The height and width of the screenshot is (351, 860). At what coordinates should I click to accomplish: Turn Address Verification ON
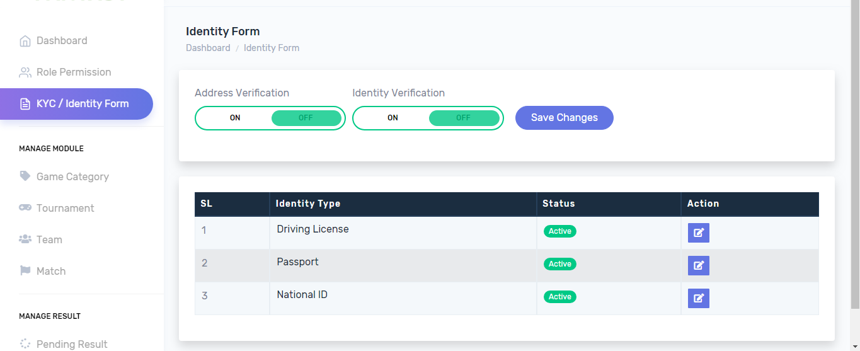(235, 118)
